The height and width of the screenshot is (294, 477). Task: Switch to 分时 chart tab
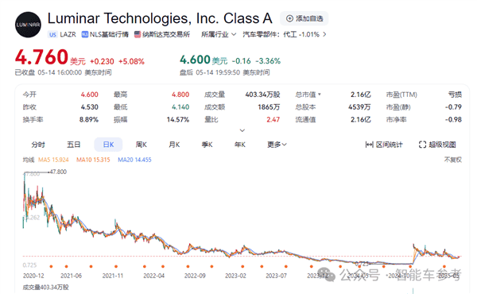click(x=38, y=145)
